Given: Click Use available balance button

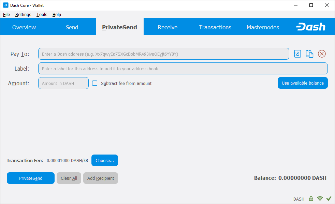Looking at the screenshot, I should click(x=303, y=83).
